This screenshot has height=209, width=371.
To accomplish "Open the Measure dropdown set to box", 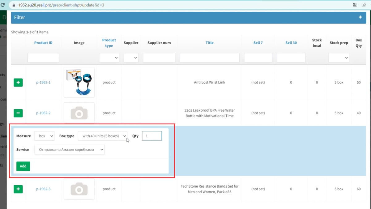I will (44, 136).
